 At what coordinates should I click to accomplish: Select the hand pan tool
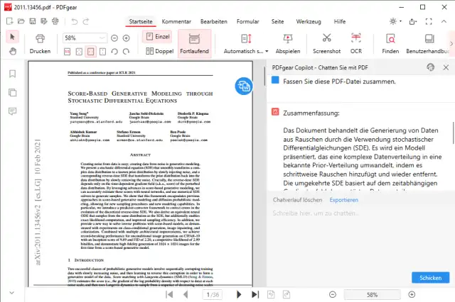(x=12, y=52)
